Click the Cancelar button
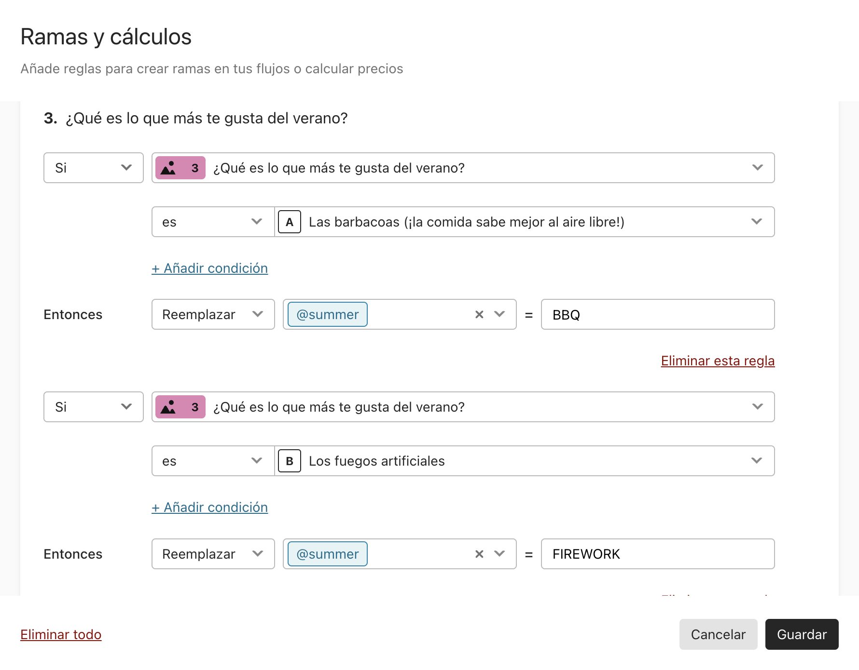 click(719, 634)
